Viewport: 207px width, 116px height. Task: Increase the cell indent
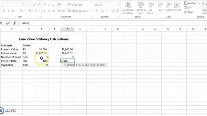point(63,11)
